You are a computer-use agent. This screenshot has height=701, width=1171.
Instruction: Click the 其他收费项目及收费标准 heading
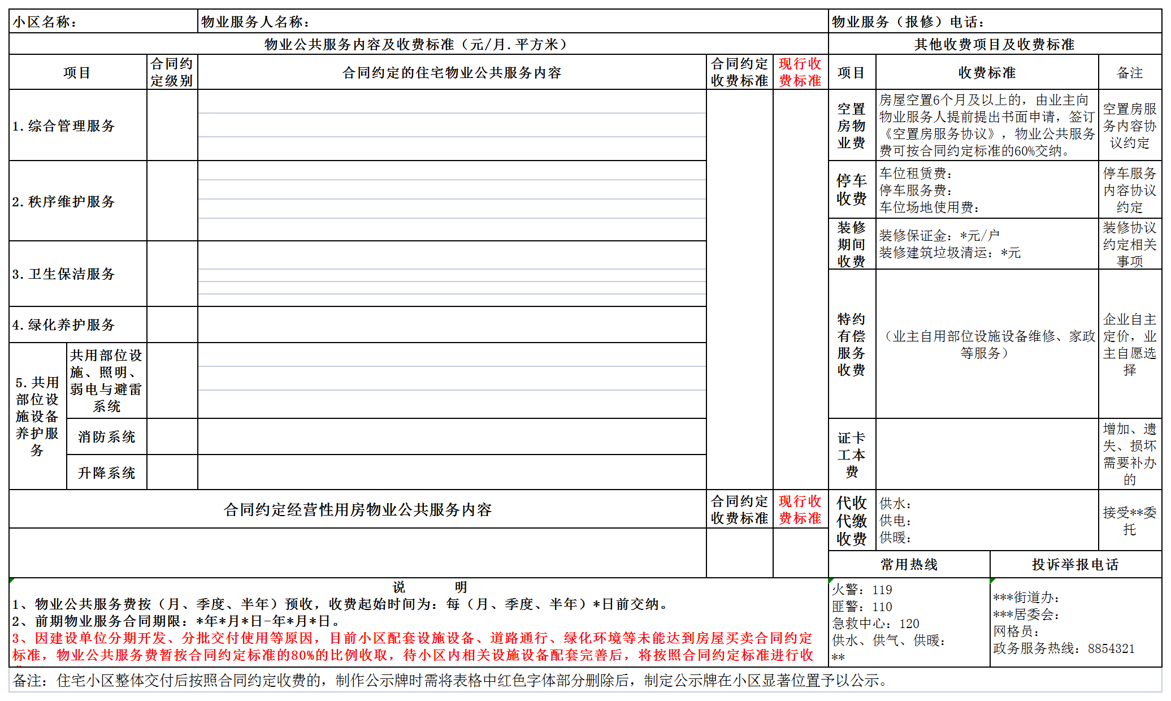click(x=995, y=44)
